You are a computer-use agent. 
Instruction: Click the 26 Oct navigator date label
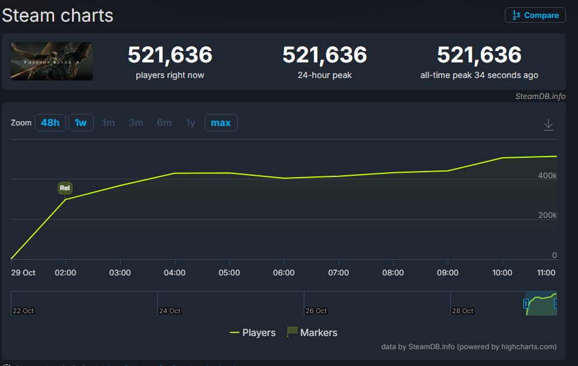click(x=316, y=311)
